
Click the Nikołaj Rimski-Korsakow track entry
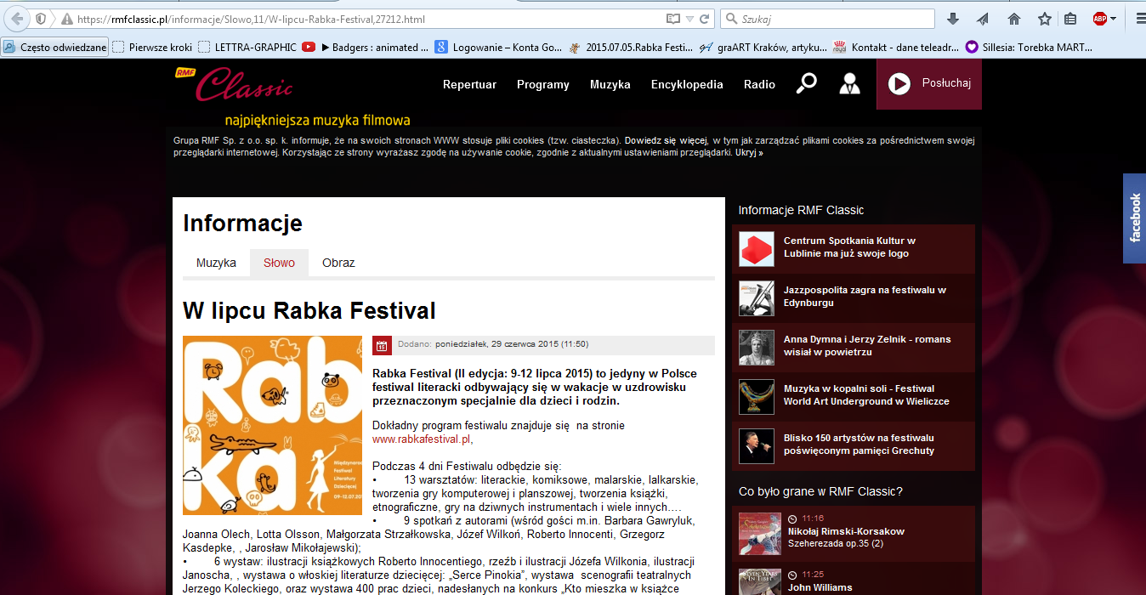[x=846, y=531]
